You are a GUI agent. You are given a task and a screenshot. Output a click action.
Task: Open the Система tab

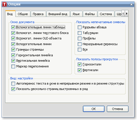[106, 14]
